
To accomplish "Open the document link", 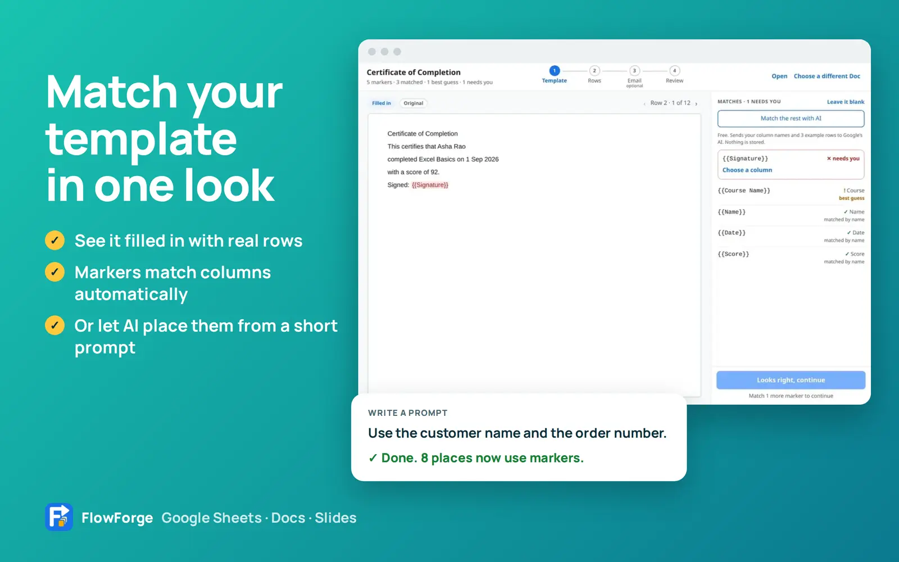I will (x=779, y=76).
